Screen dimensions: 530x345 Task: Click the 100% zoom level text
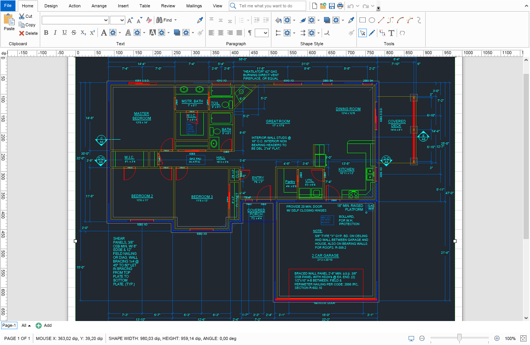click(510, 338)
